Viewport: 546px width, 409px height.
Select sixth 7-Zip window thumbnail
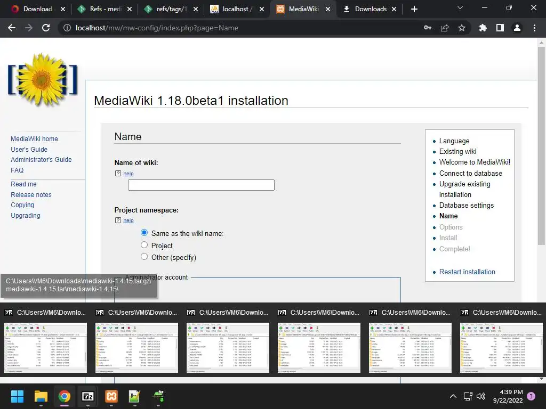pos(501,347)
